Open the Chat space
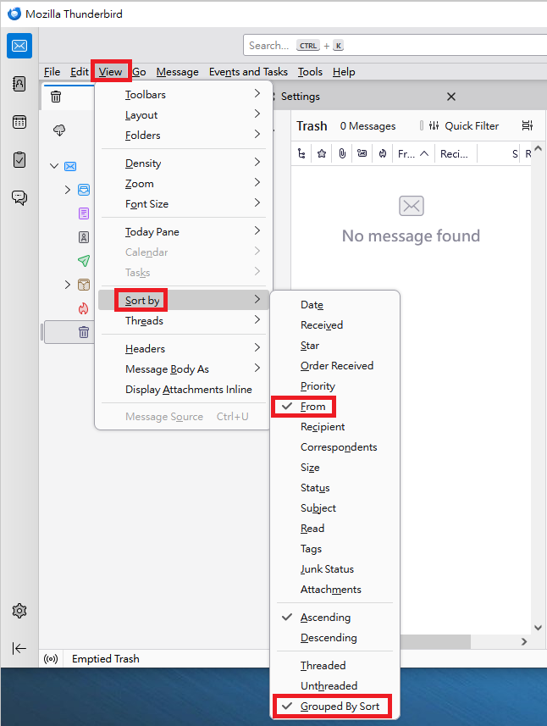The image size is (547, 726). [19, 197]
